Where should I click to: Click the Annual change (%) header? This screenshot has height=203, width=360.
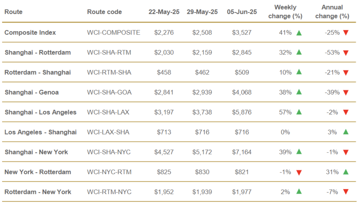(x=332, y=12)
